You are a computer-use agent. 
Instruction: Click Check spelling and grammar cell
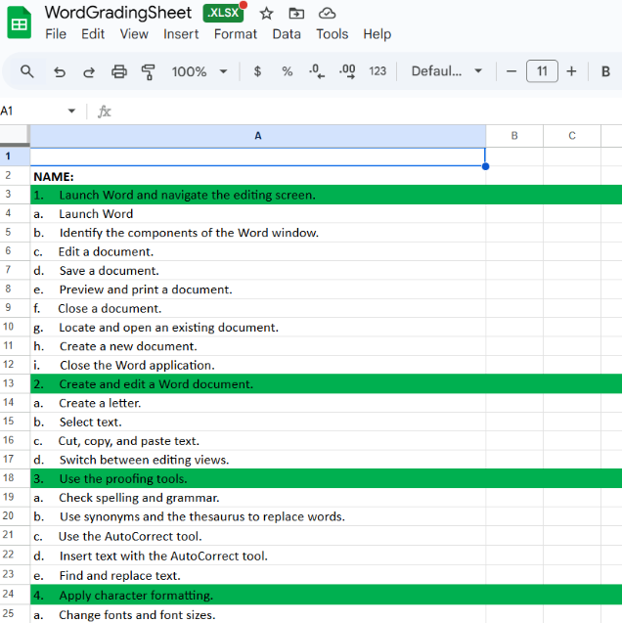click(x=258, y=498)
